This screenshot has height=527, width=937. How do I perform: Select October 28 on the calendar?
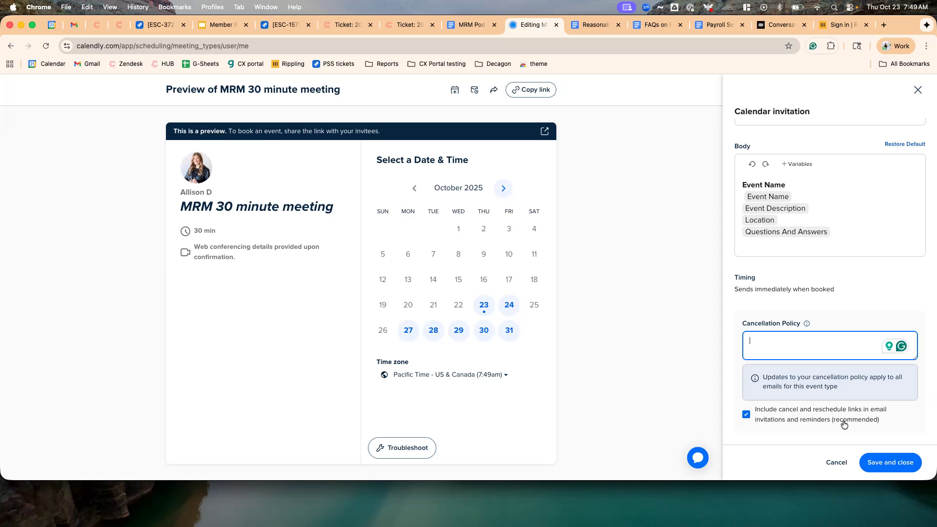coord(433,330)
